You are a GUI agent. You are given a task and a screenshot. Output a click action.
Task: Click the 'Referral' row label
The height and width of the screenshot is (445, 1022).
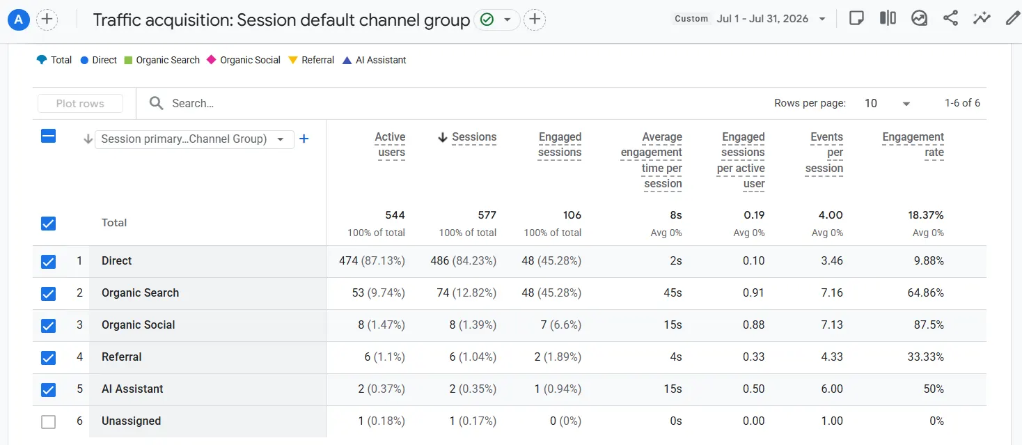tap(121, 357)
